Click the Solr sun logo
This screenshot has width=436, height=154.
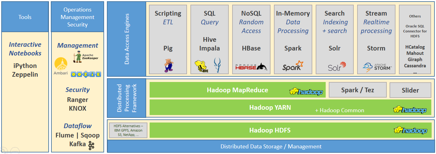[337, 66]
